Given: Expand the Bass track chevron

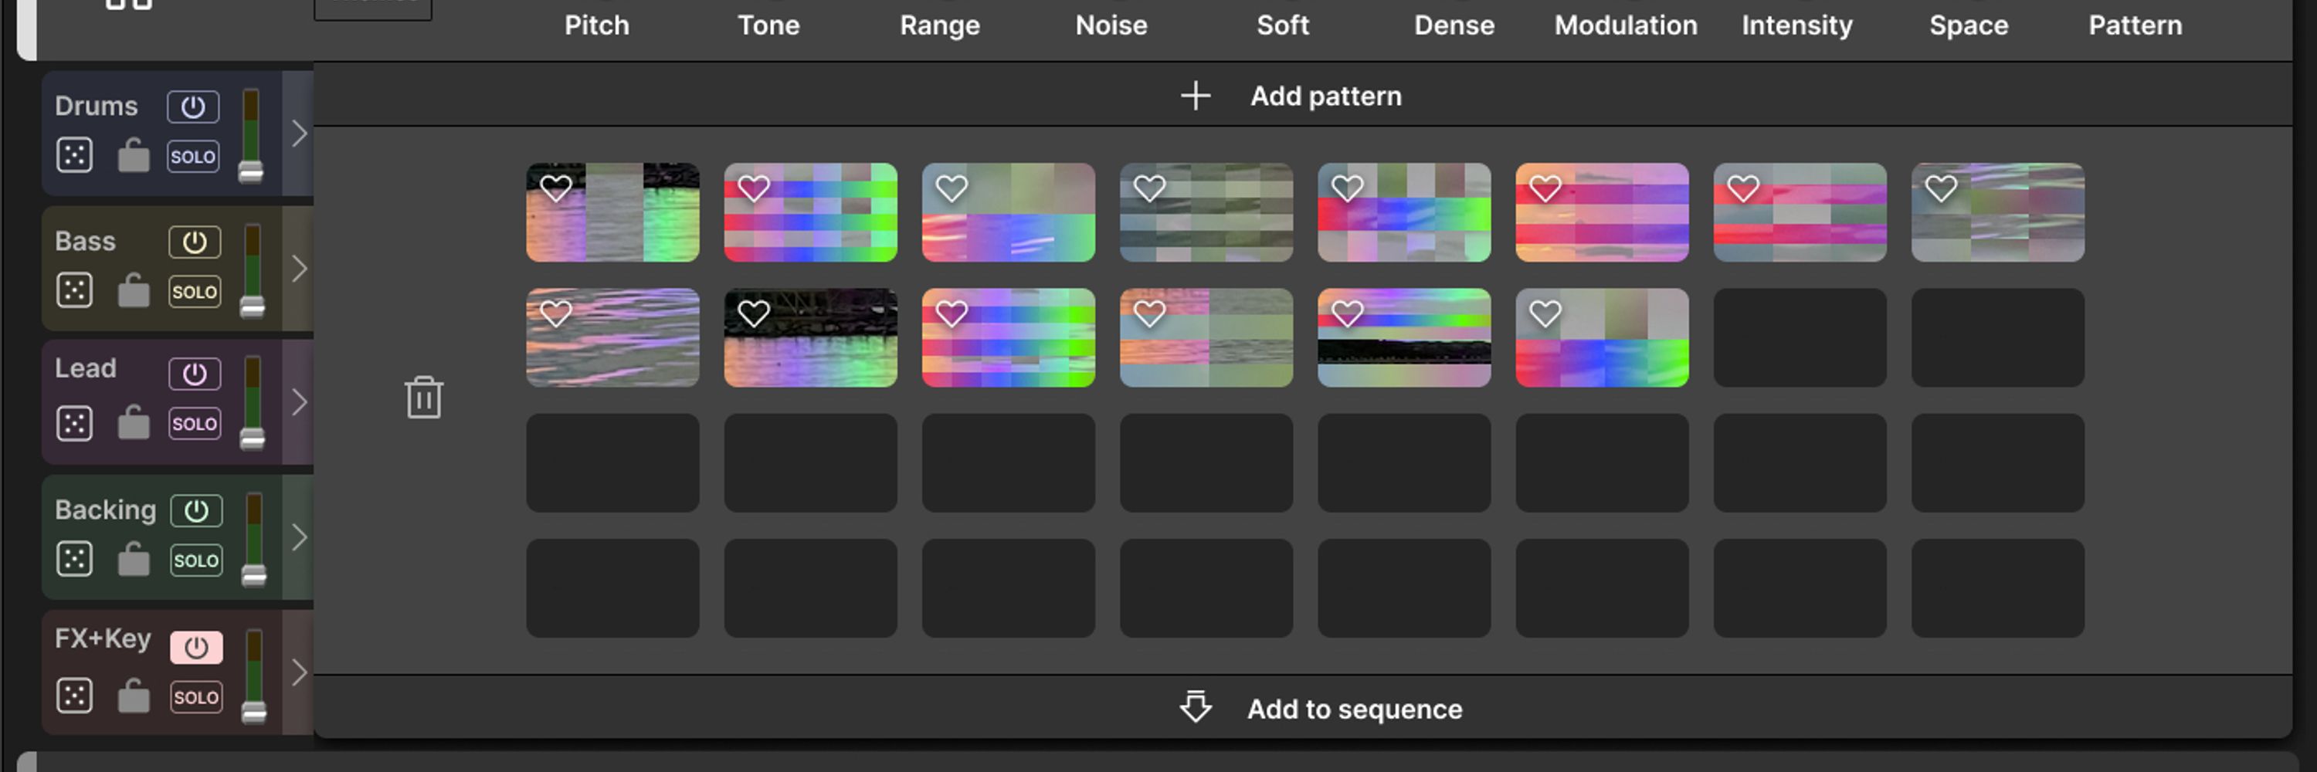Looking at the screenshot, I should pyautogui.click(x=299, y=268).
